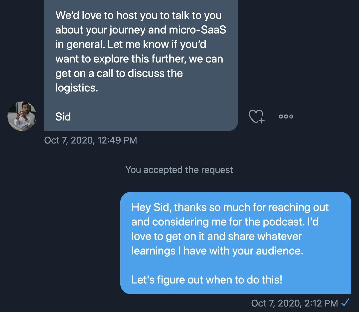Screen dimensions: 359x312
Task: Click the word "micro-SaaS" in Sid's message
Action: coord(197,30)
